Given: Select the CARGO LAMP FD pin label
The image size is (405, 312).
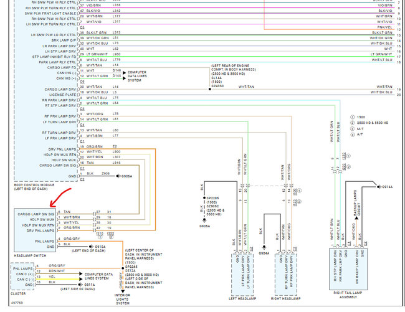Looking at the screenshot, I should point(62,68).
